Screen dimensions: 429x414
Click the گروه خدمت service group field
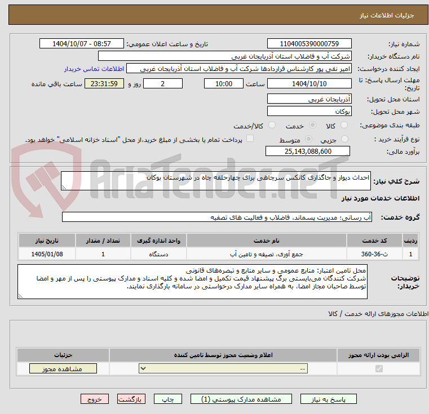(216, 217)
